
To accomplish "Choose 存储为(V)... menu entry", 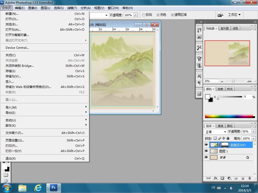I will (45, 76).
